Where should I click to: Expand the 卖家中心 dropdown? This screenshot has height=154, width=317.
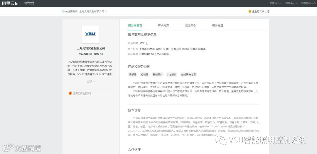pyautogui.click(x=276, y=4)
